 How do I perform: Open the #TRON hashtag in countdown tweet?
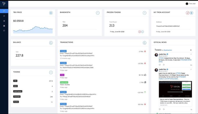pos(161,58)
